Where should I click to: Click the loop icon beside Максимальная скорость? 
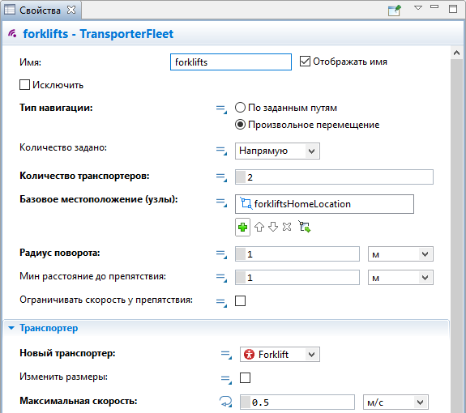(x=225, y=402)
